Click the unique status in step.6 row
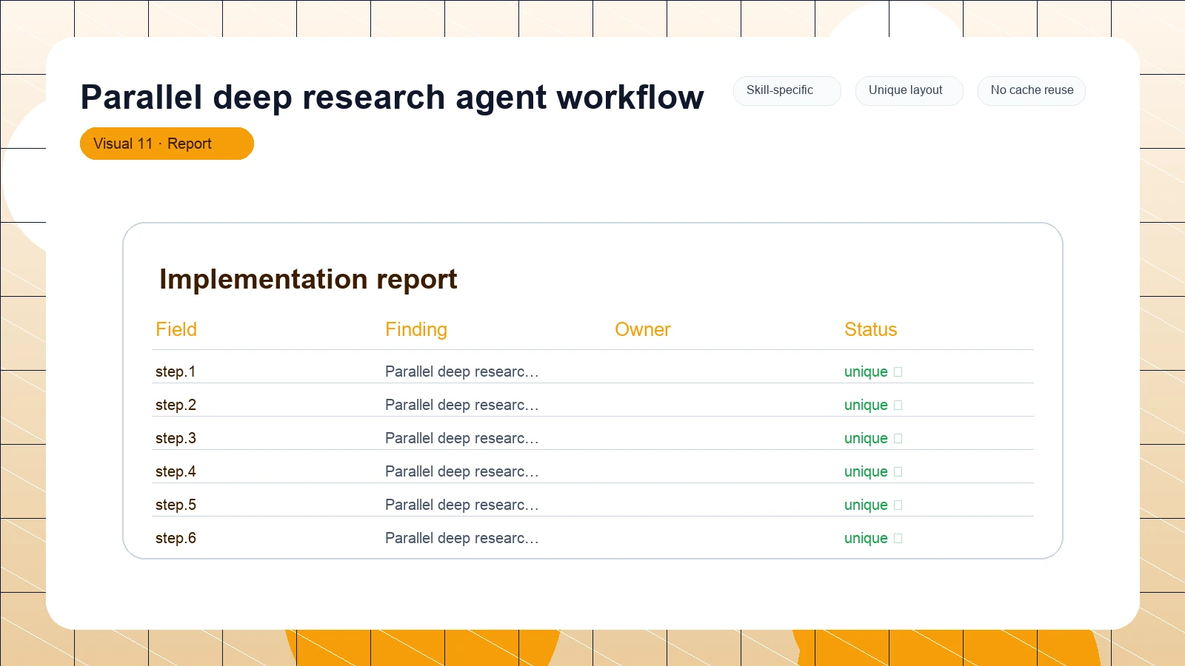The width and height of the screenshot is (1185, 666). [x=873, y=538]
